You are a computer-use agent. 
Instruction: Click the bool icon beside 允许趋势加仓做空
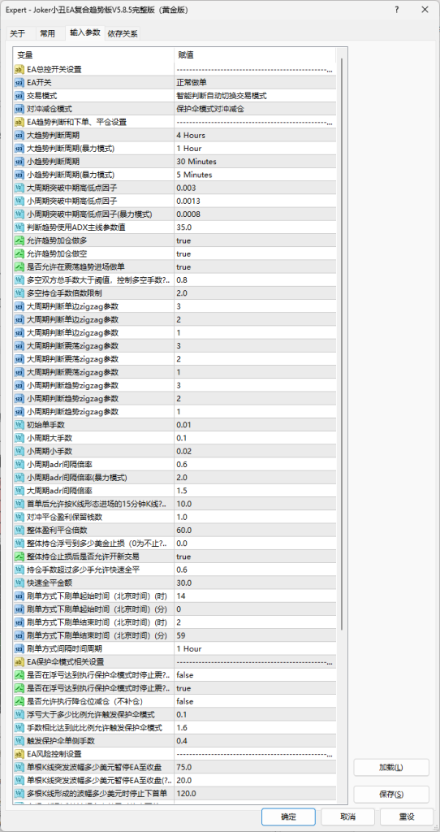[x=19, y=253]
